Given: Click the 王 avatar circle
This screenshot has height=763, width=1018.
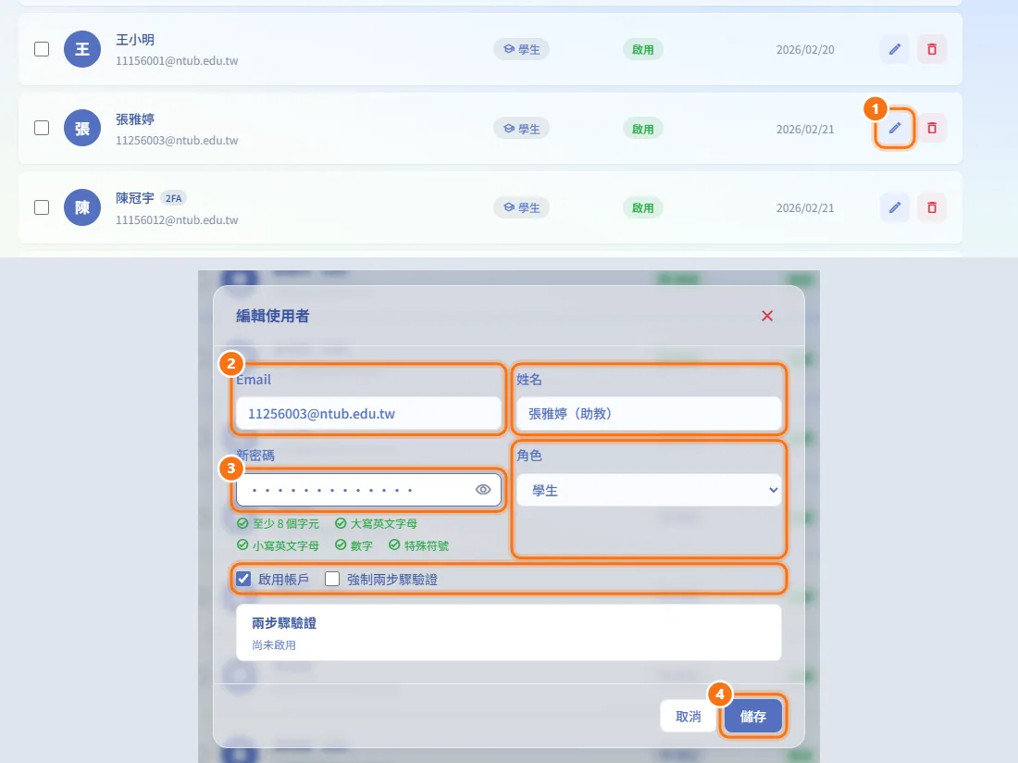Looking at the screenshot, I should (82, 49).
